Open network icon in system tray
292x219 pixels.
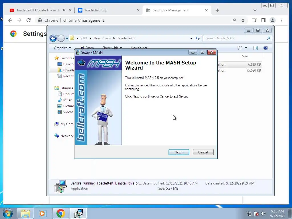coord(249,214)
